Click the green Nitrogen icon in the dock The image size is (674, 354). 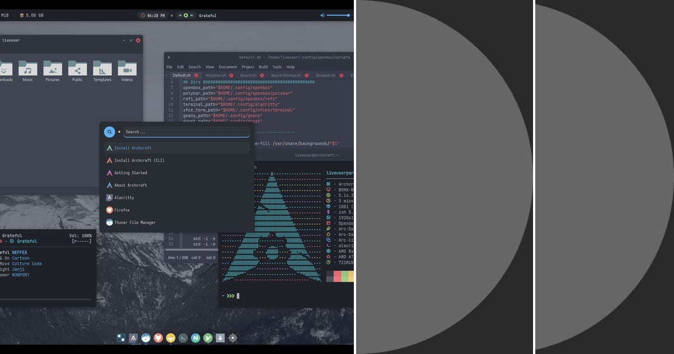click(x=195, y=338)
